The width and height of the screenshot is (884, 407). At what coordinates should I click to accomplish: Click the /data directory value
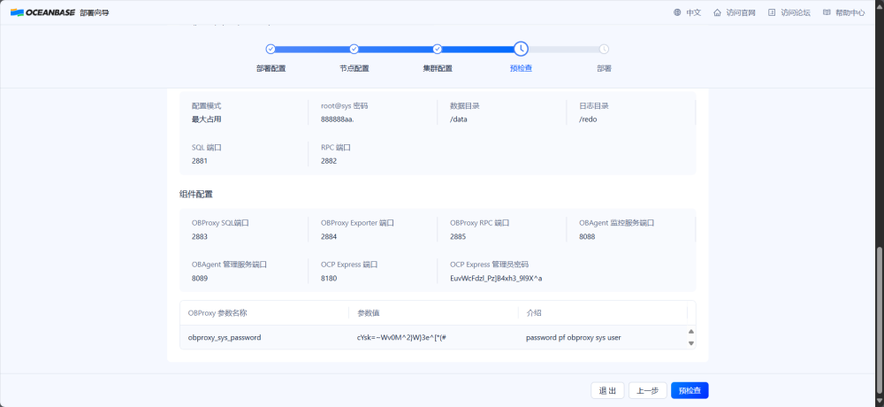click(x=458, y=119)
